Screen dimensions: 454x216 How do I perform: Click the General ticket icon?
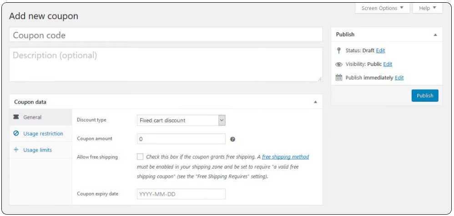(x=16, y=117)
